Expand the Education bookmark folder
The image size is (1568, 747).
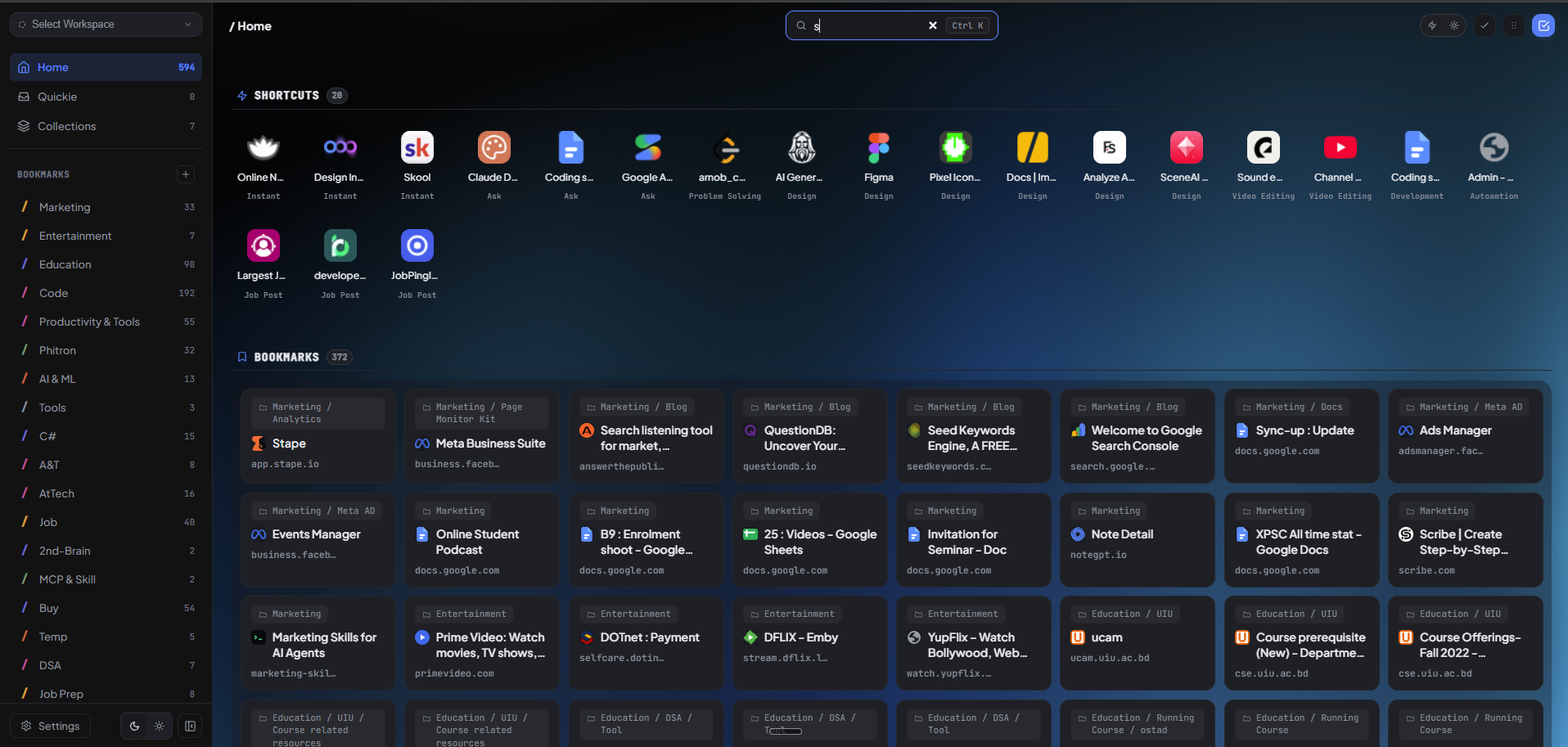pos(106,264)
